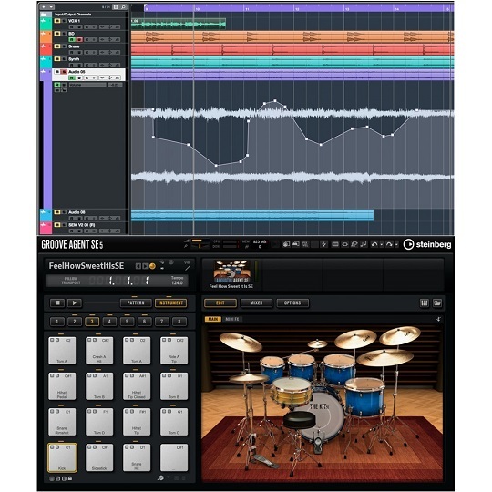Open the track preset dropdown arrow beside plus
Image resolution: width=492 pixels, height=492 pixels.
coord(51,6)
